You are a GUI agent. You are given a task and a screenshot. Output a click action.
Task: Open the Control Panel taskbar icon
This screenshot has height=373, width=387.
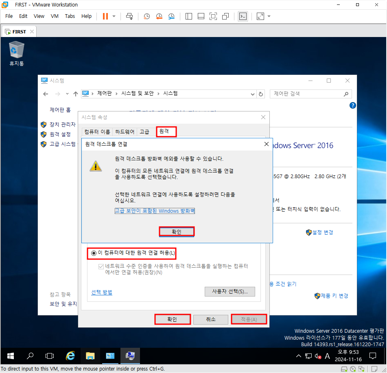coord(110,356)
